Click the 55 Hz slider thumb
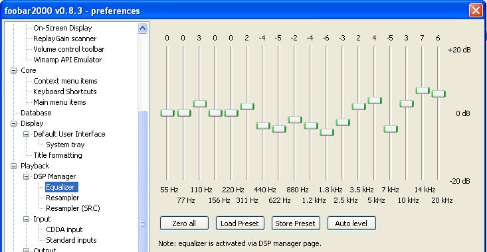The height and width of the screenshot is (252, 487). click(x=167, y=113)
